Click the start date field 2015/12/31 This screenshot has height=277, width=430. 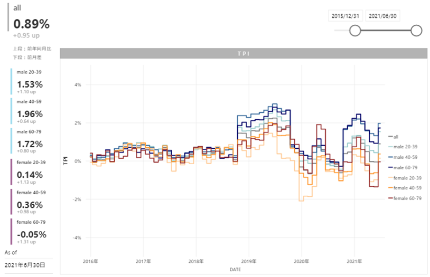pyautogui.click(x=345, y=16)
